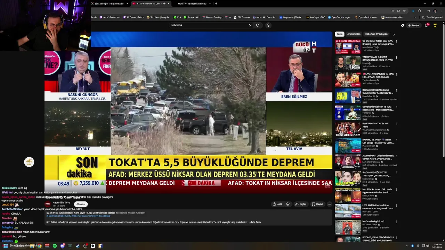Open options for Real Madrid - Manchester City video
Screen dimensions: 445x250
(397, 107)
